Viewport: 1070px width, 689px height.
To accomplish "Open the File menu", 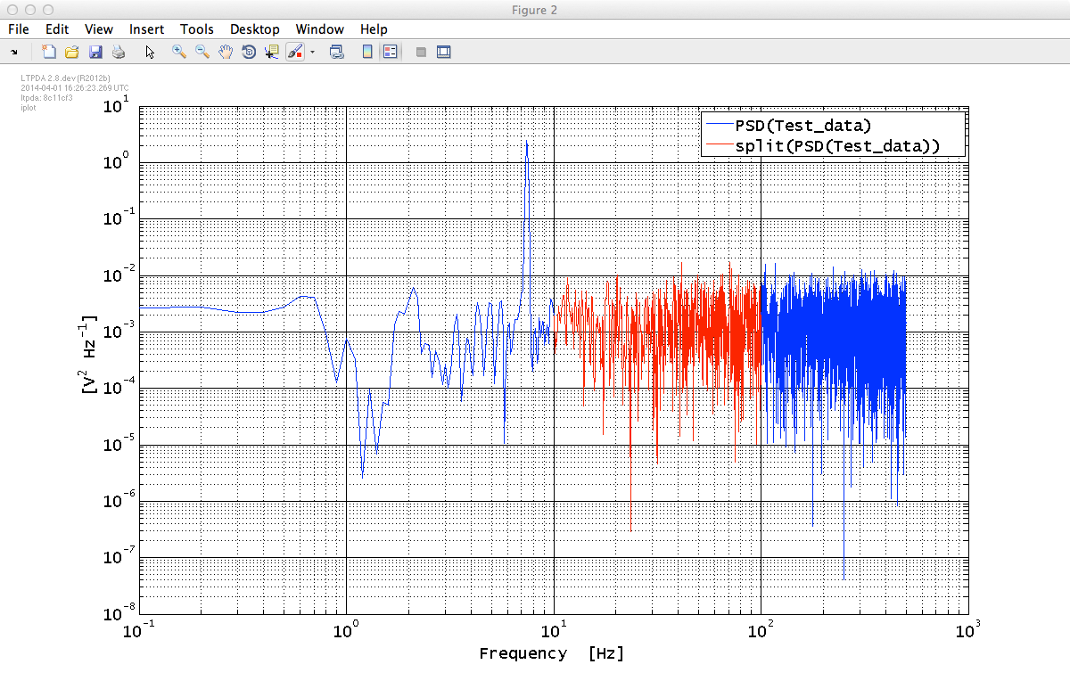I will click(x=19, y=29).
